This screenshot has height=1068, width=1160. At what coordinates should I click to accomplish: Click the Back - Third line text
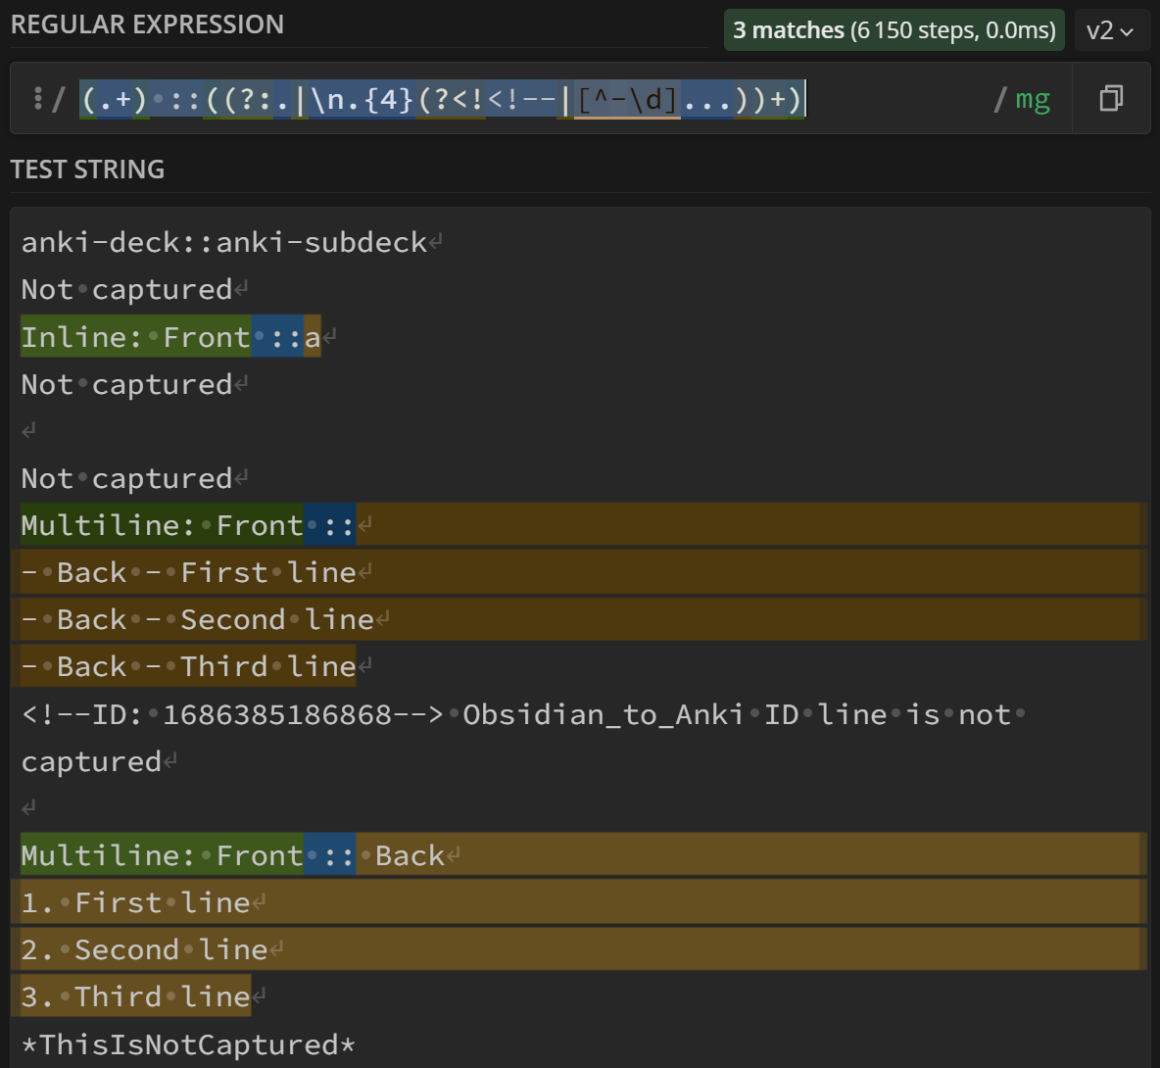click(x=206, y=666)
